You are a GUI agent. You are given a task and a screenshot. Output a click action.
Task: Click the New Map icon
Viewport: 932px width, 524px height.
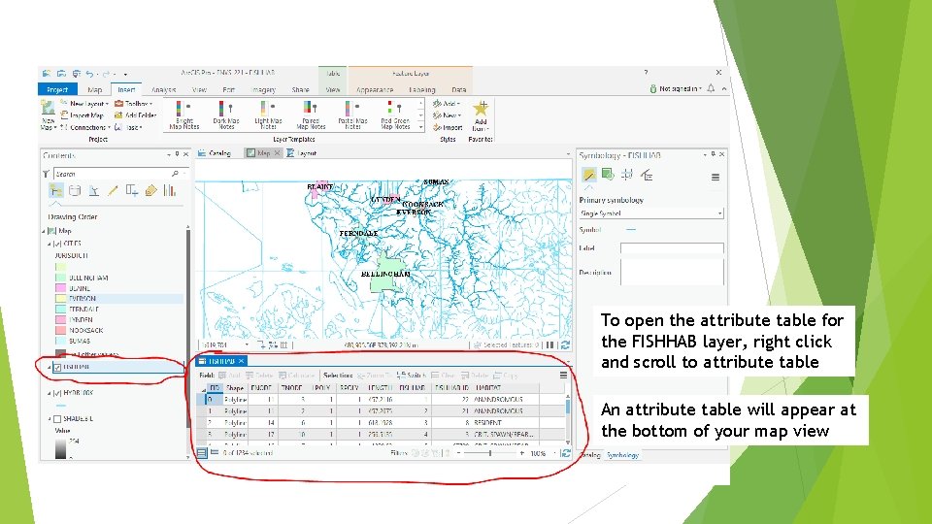point(48,108)
